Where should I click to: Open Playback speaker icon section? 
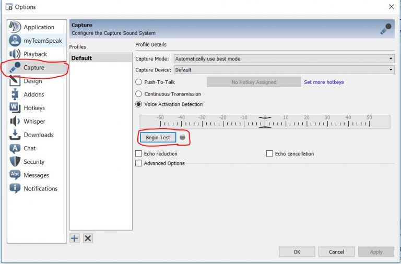(x=15, y=54)
